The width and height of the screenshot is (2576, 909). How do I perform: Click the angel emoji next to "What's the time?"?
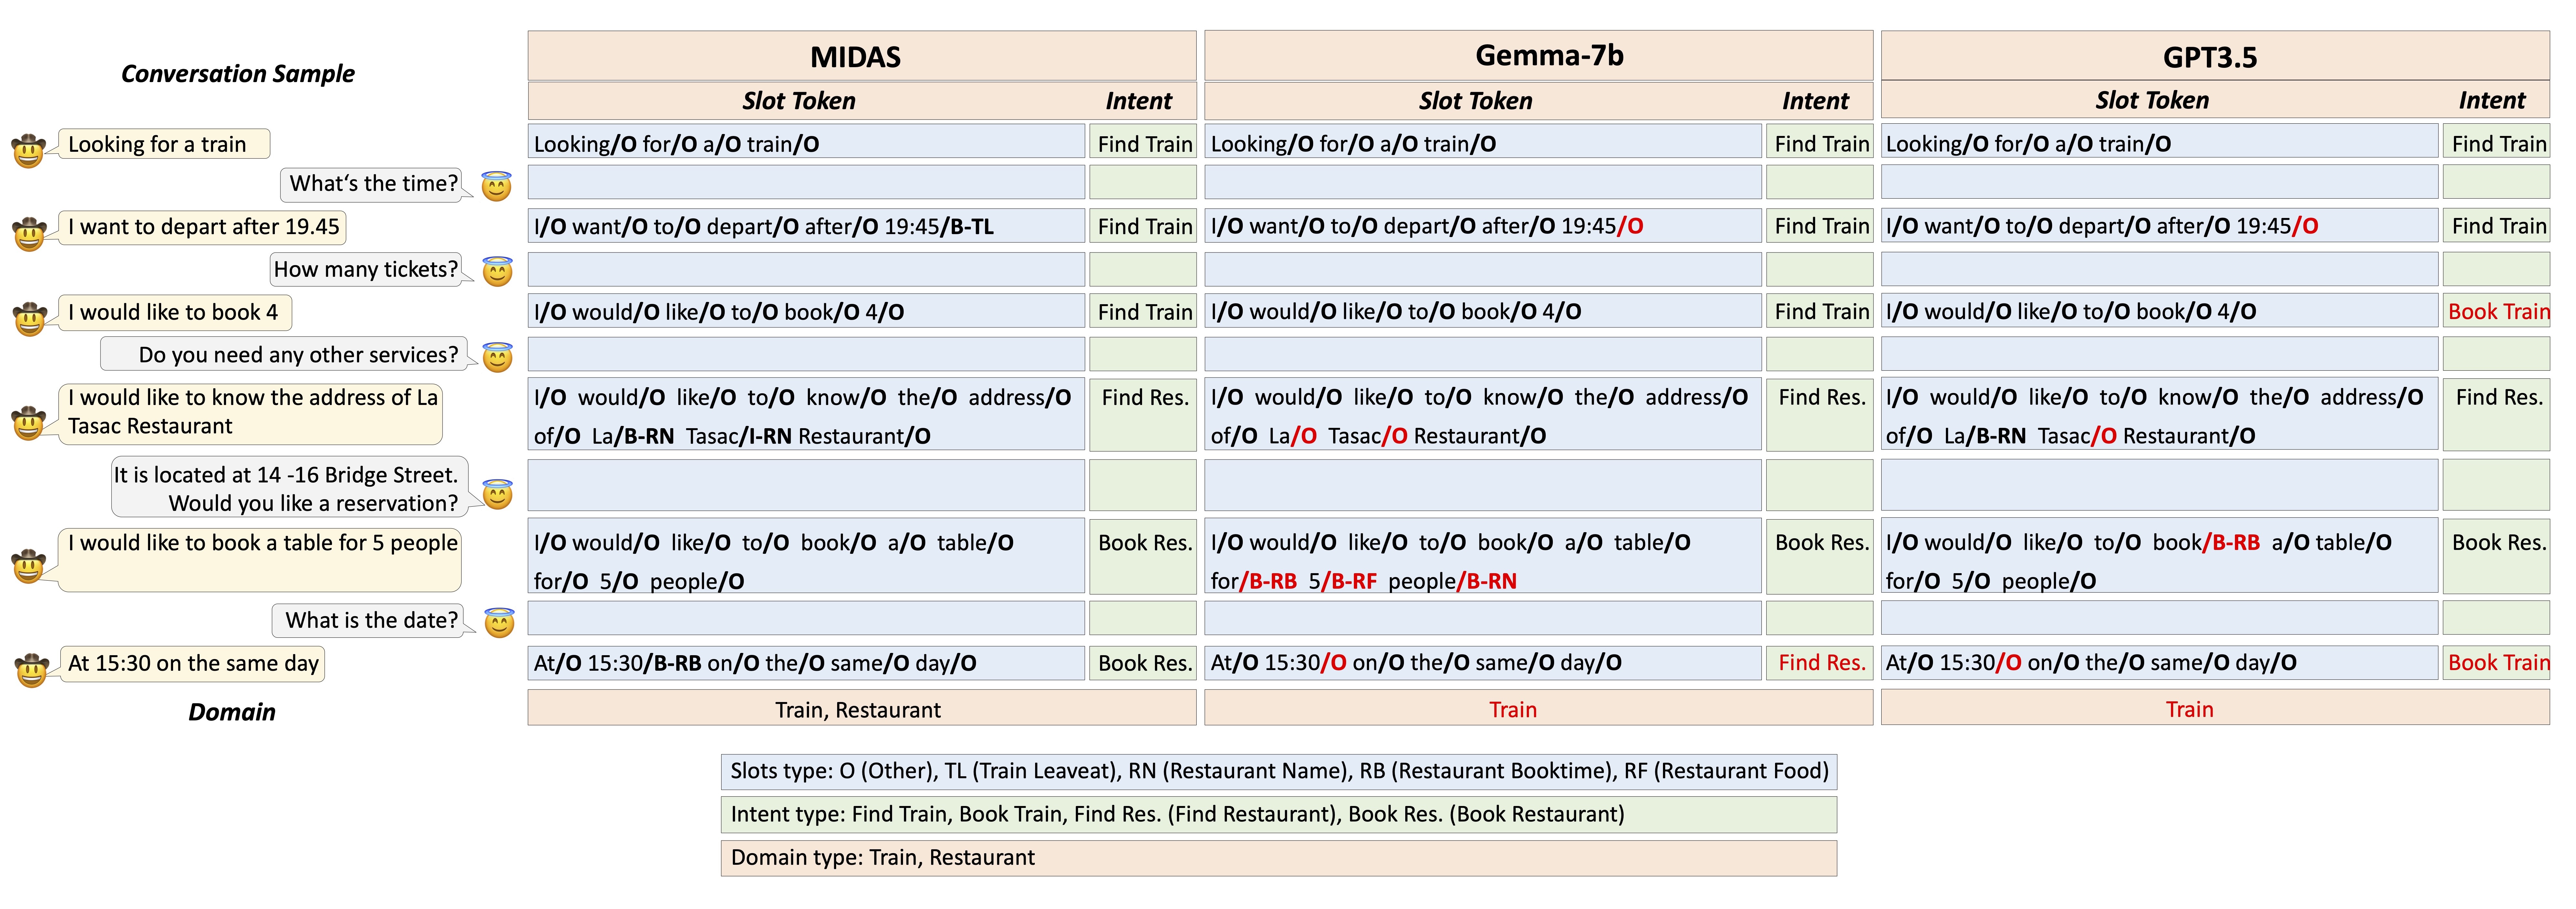496,186
